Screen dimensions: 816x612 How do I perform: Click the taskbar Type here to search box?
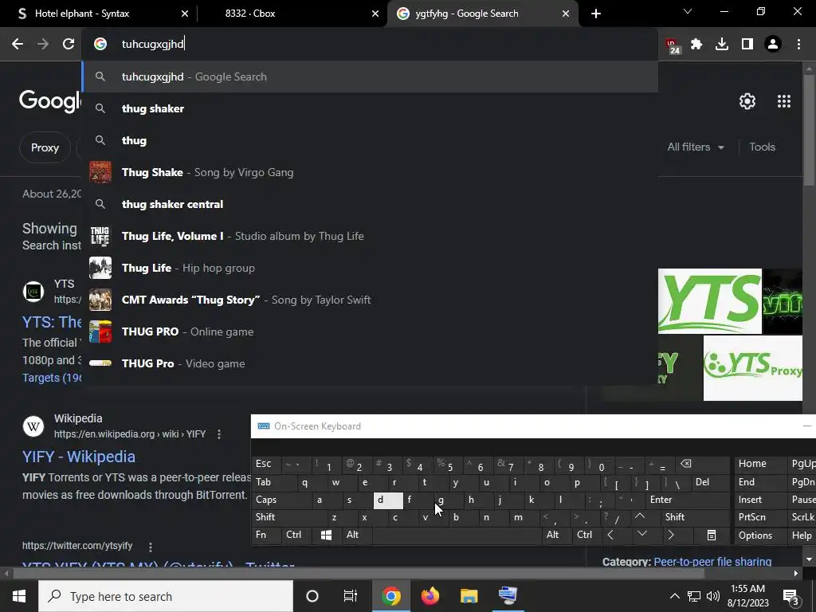pyautogui.click(x=166, y=596)
